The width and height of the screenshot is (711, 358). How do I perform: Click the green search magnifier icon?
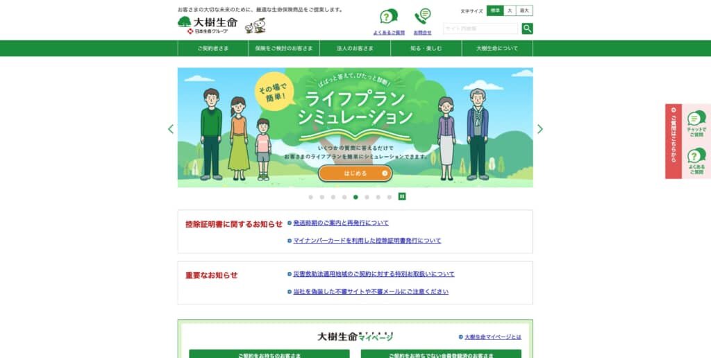(528, 28)
